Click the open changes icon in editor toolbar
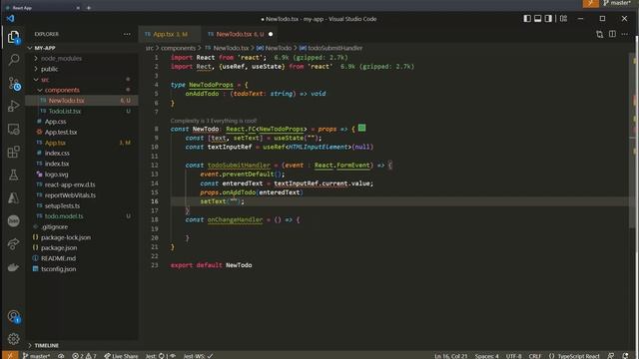639x359 pixels. click(x=599, y=34)
